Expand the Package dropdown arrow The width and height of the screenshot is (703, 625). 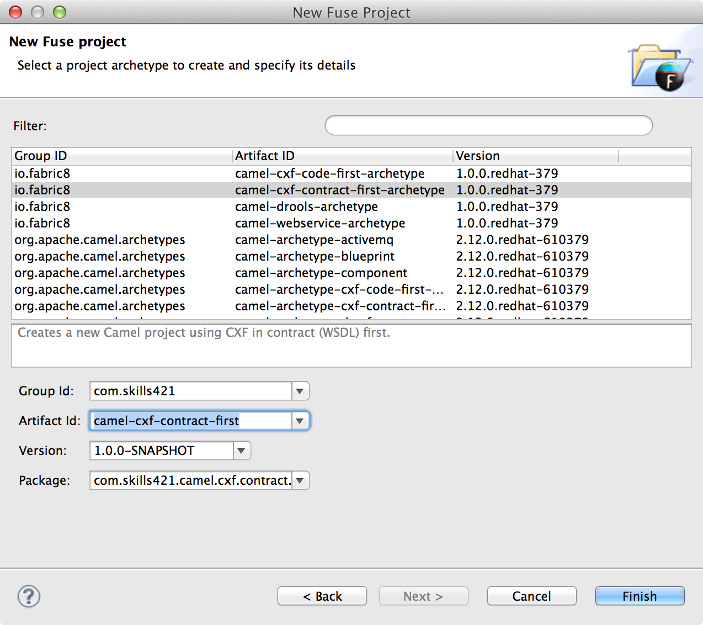point(300,481)
